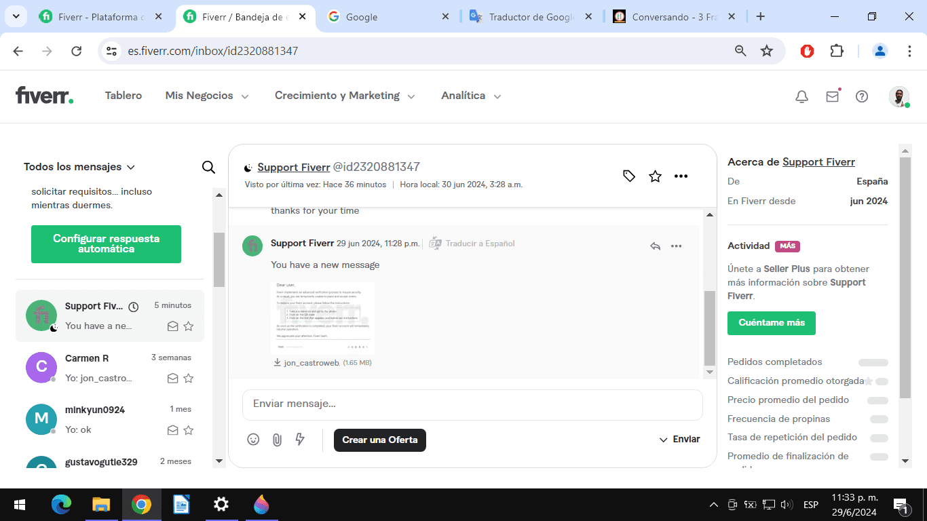Add a label with the tag icon

tap(629, 176)
